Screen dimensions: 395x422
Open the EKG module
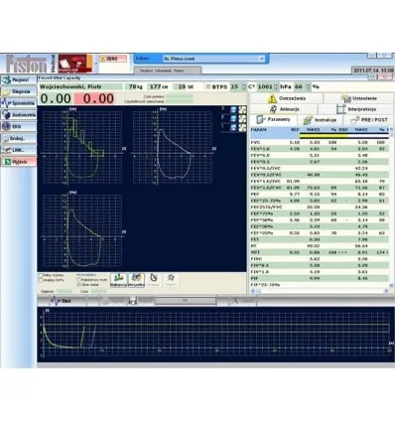coord(19,127)
